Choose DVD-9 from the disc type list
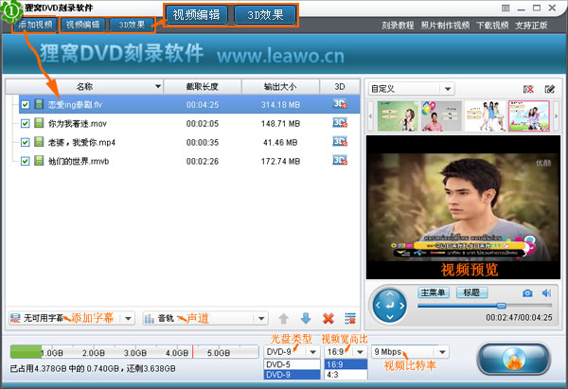The image size is (568, 389). click(x=292, y=375)
